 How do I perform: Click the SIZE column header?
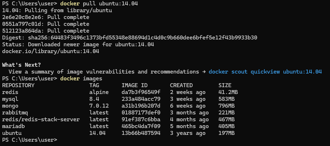[225, 85]
